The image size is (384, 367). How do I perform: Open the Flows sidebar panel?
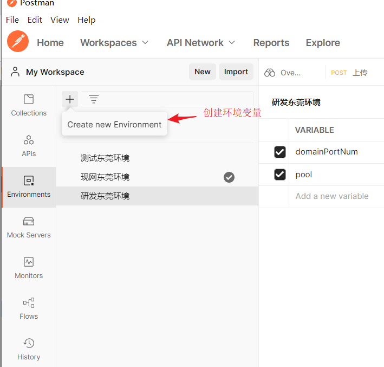pos(29,309)
